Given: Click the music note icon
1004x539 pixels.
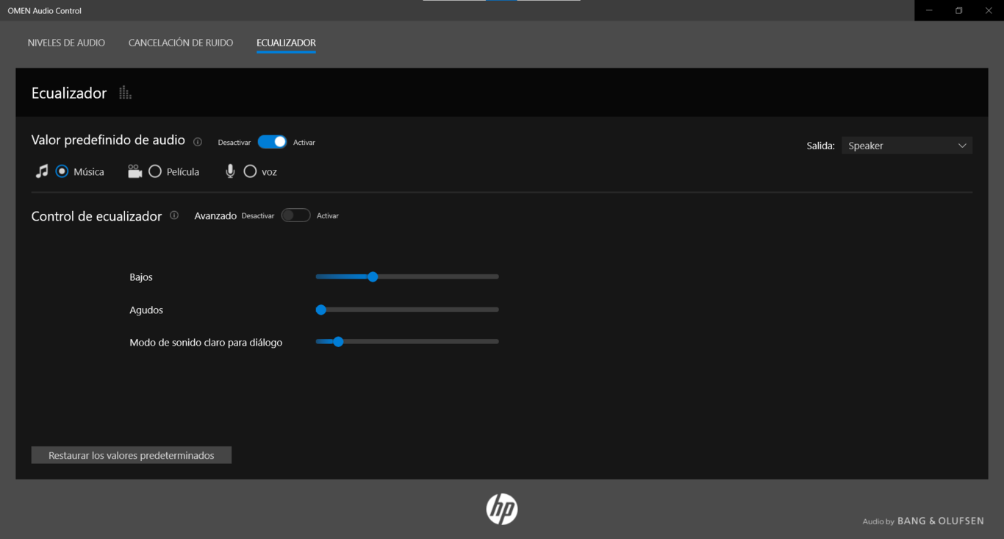Looking at the screenshot, I should tap(42, 171).
